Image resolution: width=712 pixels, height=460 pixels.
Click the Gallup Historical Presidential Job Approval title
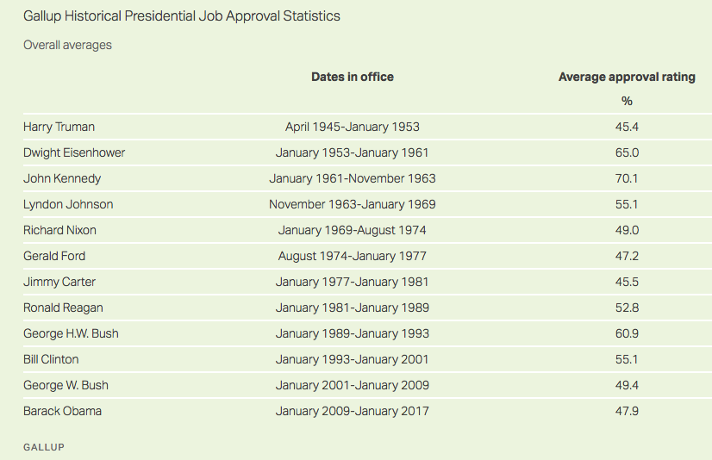point(181,16)
